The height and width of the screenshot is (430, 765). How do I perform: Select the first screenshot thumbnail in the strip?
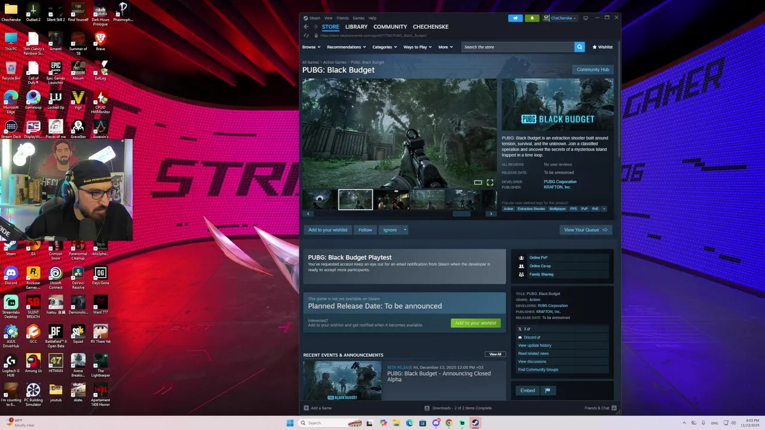pos(320,199)
